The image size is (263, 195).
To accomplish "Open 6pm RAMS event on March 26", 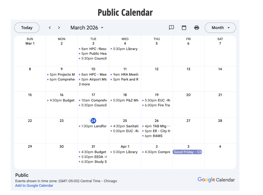I will 153,136.
